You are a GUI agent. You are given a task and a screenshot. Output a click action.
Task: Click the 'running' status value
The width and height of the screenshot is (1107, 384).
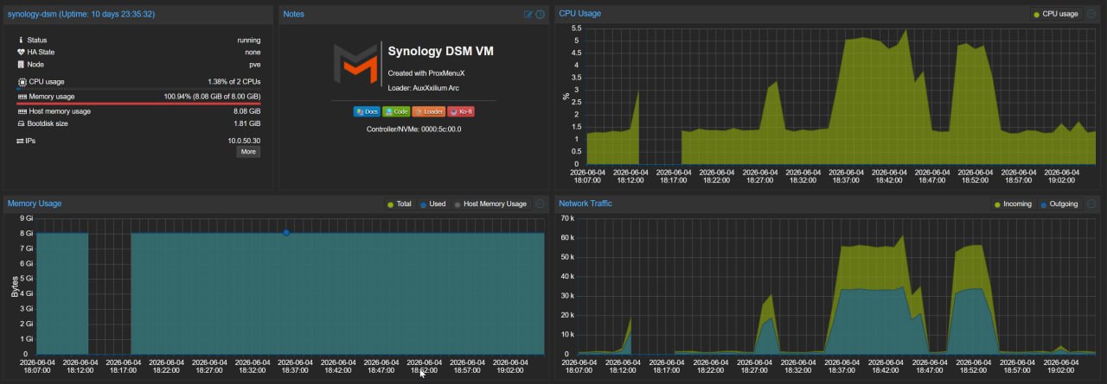pyautogui.click(x=249, y=40)
